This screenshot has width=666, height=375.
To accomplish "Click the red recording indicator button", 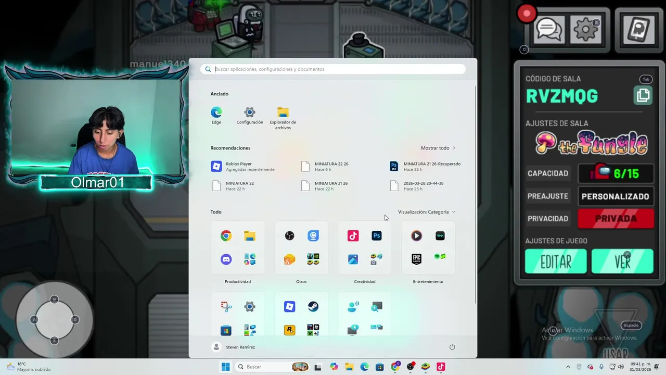I will [527, 14].
